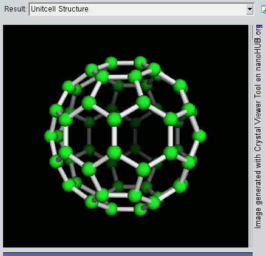
Task: Click the bottommost horizontal bond of the cage
Action: point(126,209)
